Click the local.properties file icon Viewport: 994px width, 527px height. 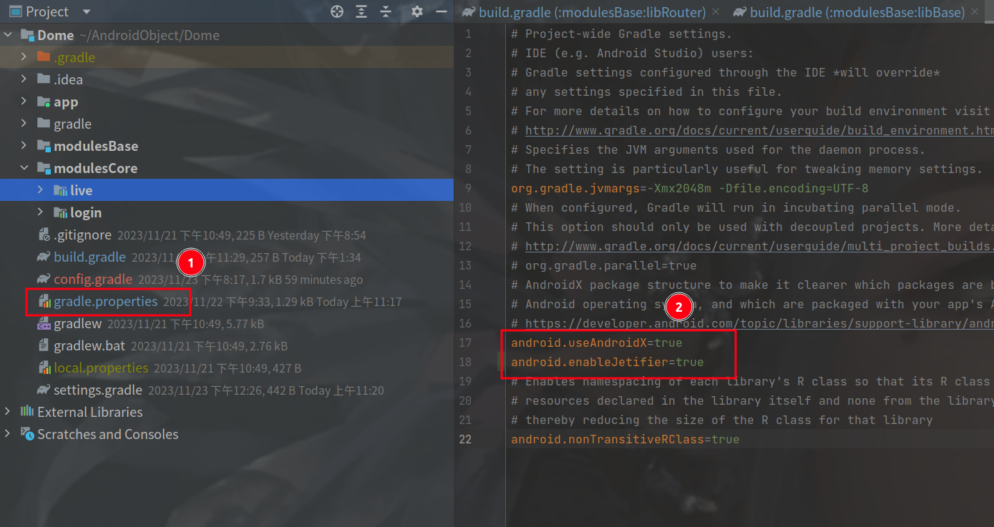point(43,368)
